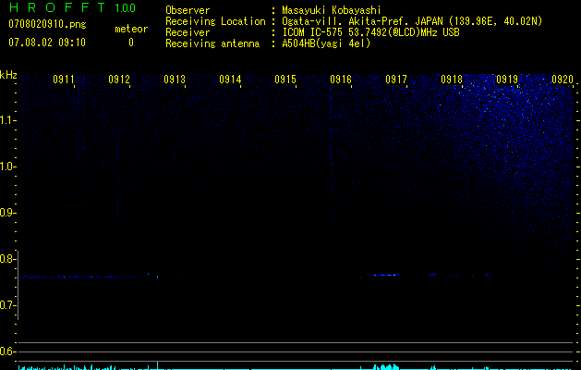Click the meteor count value 0

(x=131, y=43)
